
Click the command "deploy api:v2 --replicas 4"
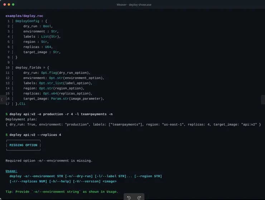point(35,135)
